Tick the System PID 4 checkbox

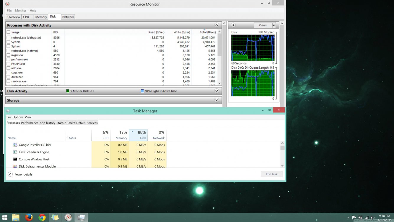pos(8,46)
